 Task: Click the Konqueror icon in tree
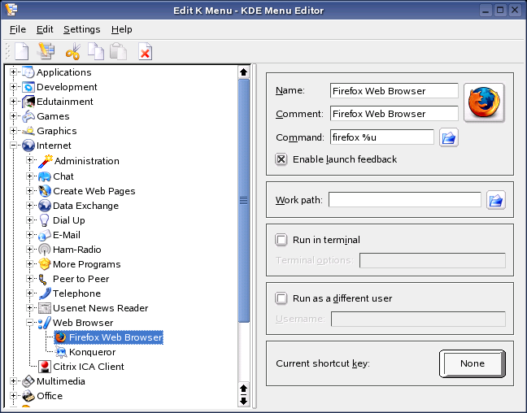tap(61, 352)
